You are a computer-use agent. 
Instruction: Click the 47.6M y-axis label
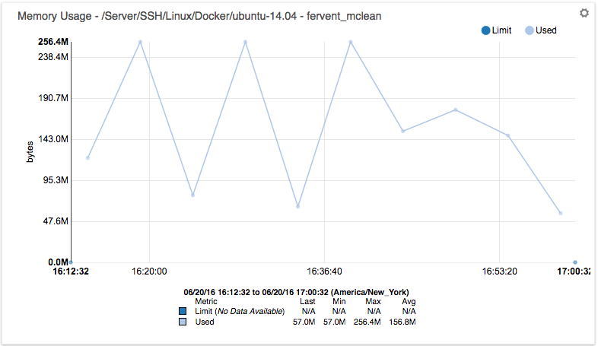pos(56,221)
